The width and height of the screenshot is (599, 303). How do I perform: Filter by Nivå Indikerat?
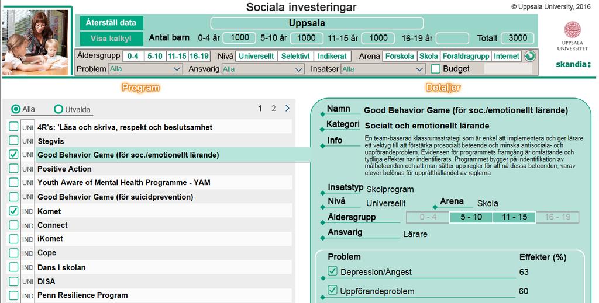[332, 56]
